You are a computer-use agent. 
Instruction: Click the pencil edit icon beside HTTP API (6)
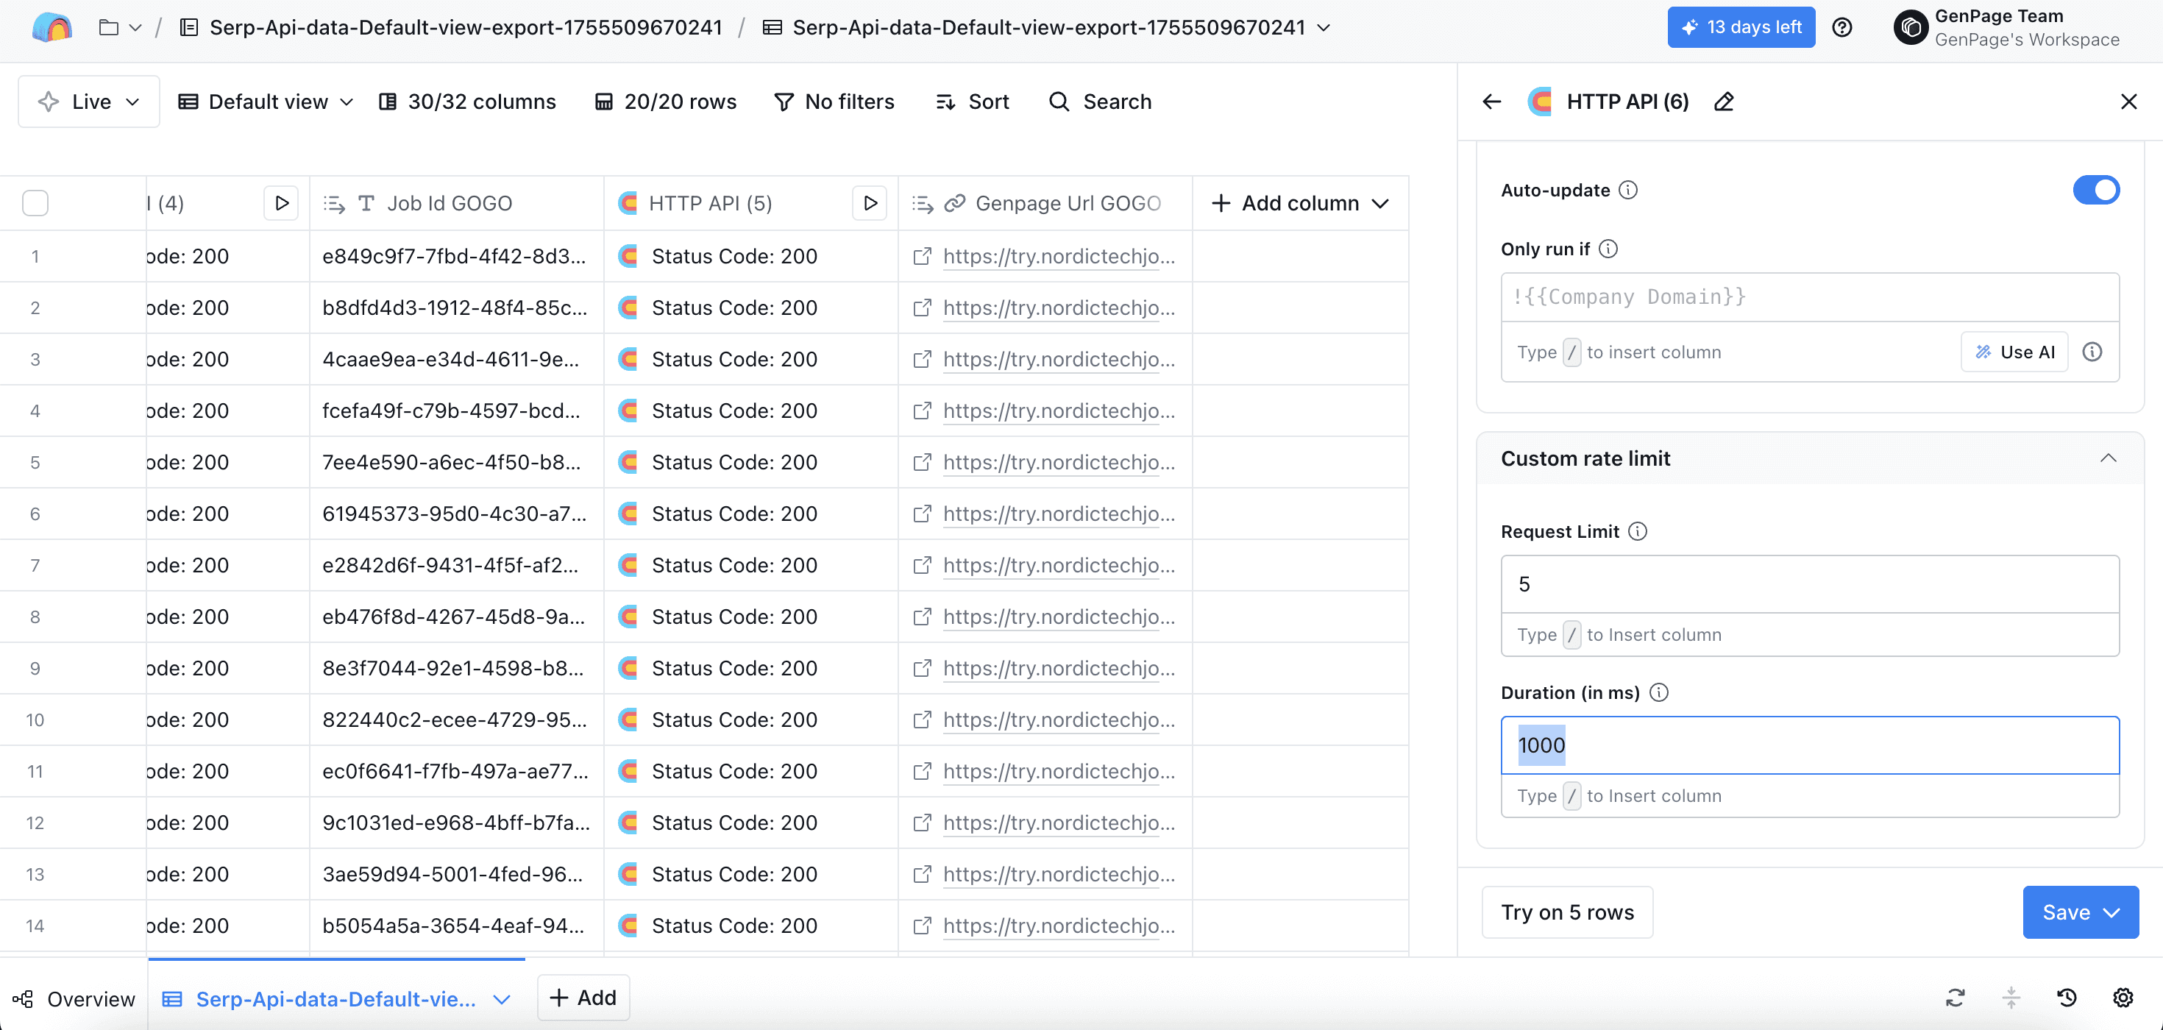point(1724,102)
